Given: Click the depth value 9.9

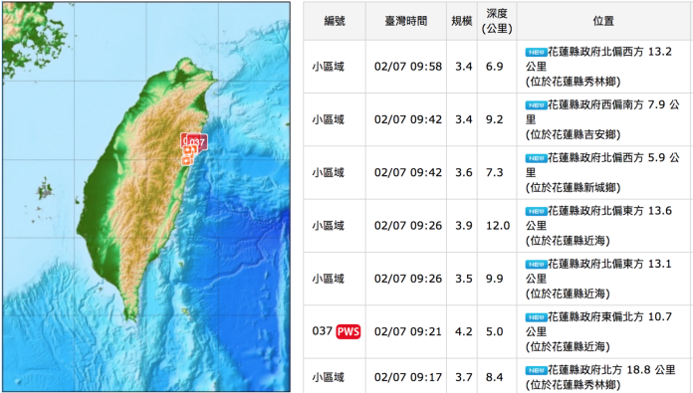Looking at the screenshot, I should tap(495, 279).
